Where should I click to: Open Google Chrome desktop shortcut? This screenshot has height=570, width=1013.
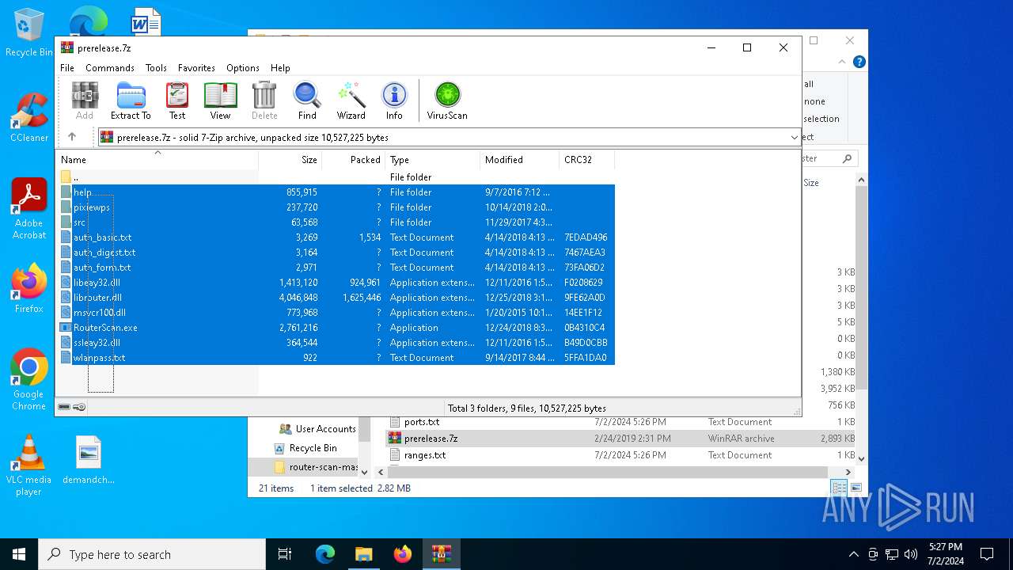pos(29,380)
